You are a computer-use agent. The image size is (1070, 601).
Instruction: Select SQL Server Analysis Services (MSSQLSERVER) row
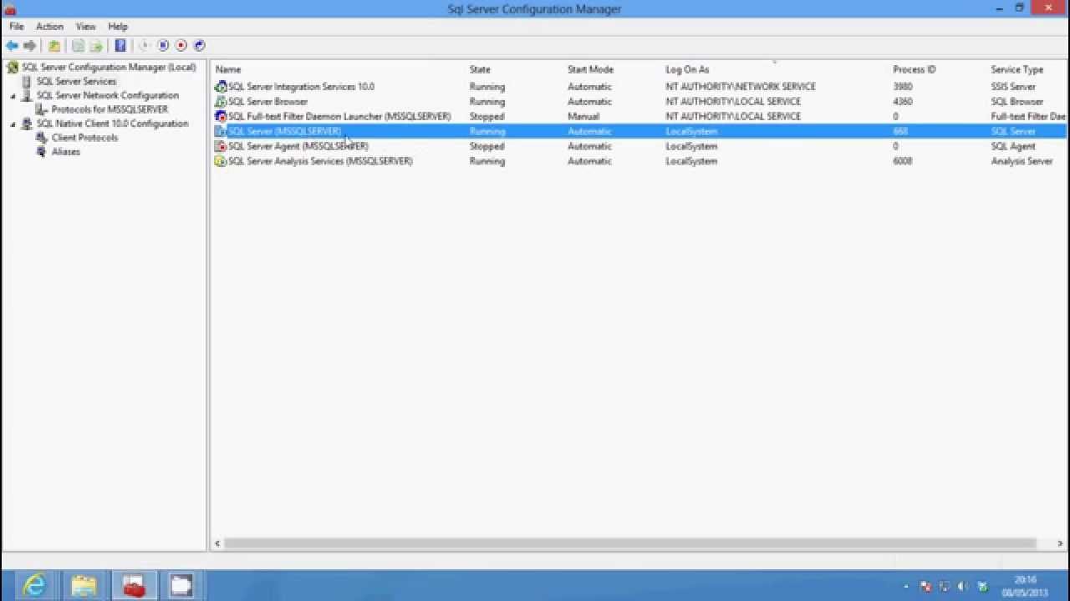click(x=640, y=162)
